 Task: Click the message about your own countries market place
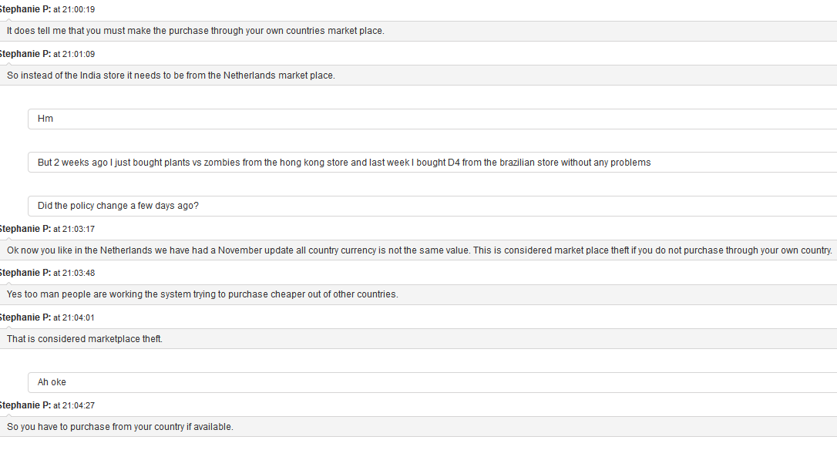(195, 31)
